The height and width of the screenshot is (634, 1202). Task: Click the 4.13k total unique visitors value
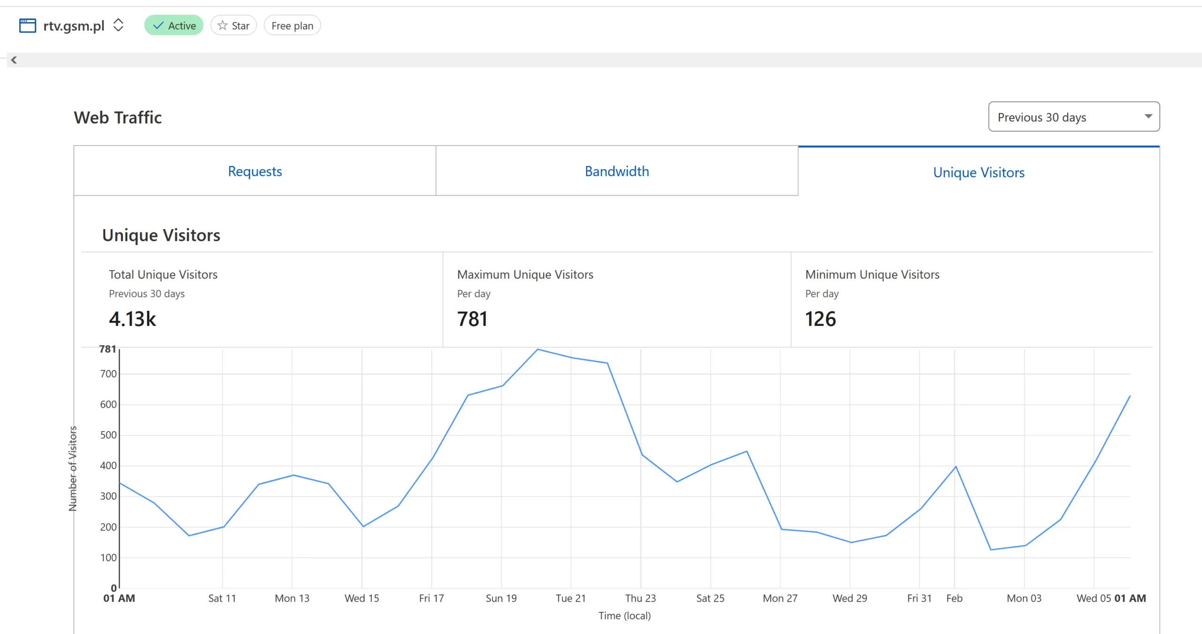[132, 319]
